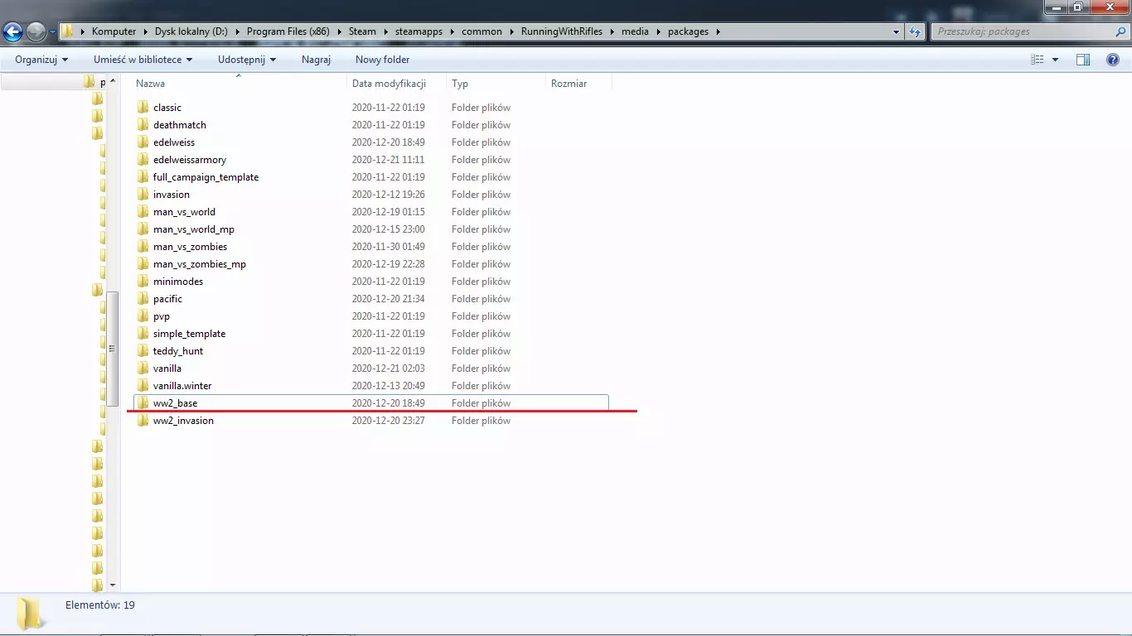Click the folder icon beside pvp
Screen dimensions: 1132x636
click(143, 316)
